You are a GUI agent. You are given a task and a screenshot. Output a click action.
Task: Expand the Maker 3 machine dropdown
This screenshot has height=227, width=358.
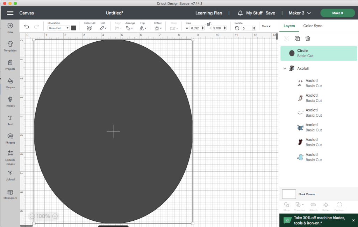pyautogui.click(x=300, y=13)
